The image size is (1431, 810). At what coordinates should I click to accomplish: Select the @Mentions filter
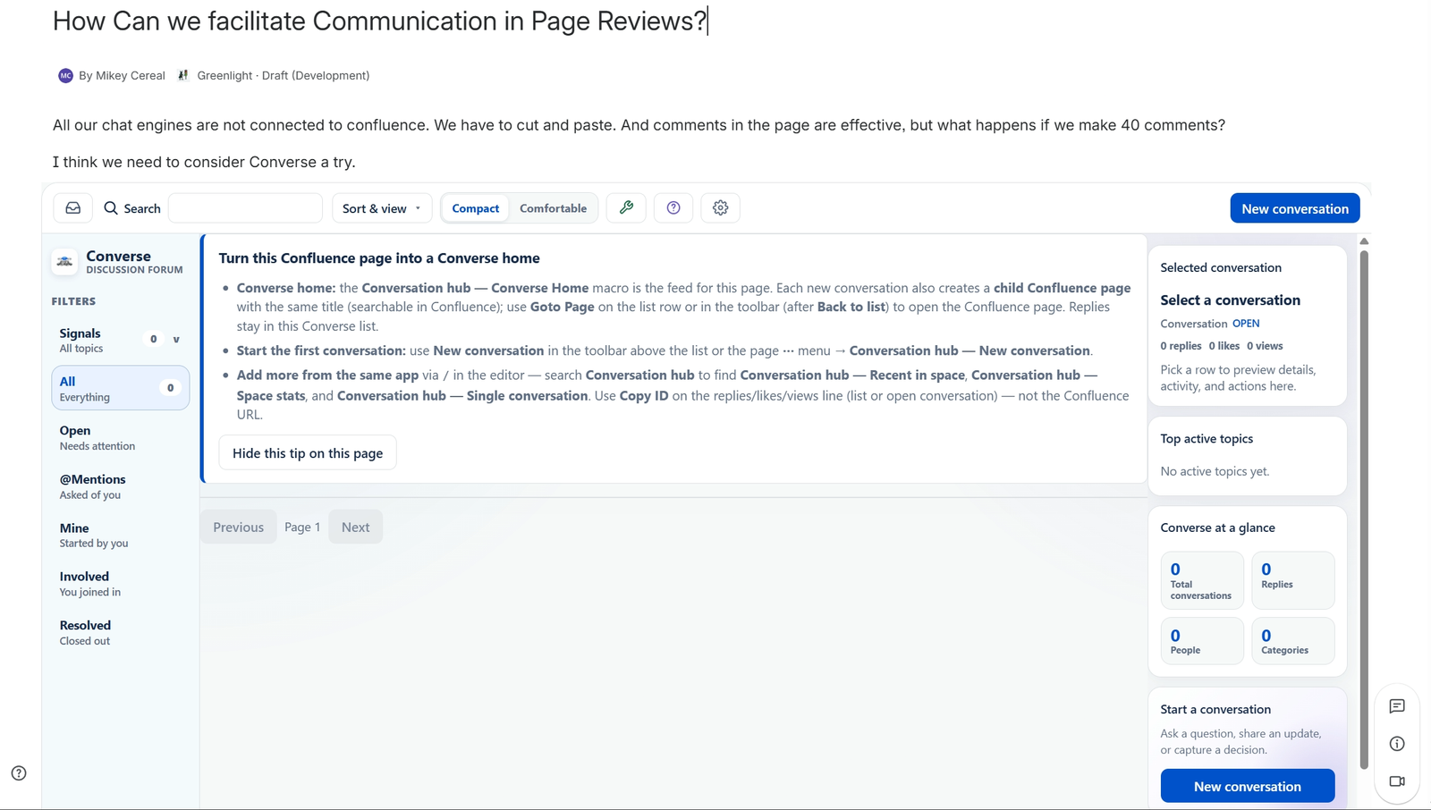click(x=120, y=486)
